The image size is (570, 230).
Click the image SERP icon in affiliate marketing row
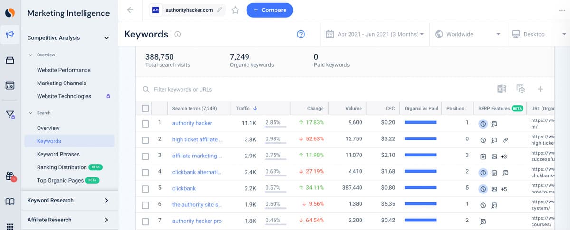494,156
